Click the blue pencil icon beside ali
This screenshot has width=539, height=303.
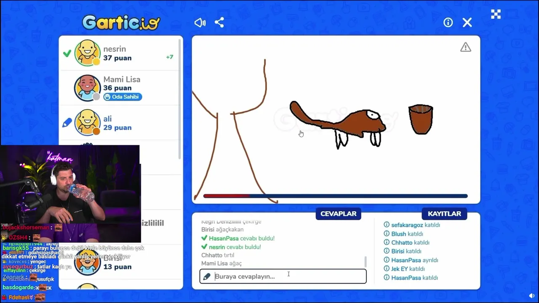click(x=67, y=123)
